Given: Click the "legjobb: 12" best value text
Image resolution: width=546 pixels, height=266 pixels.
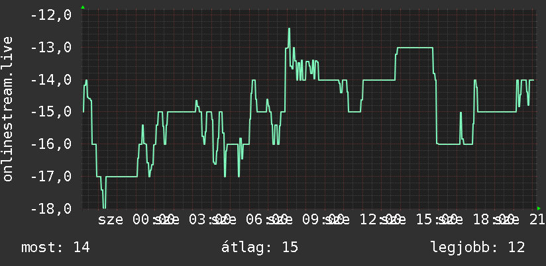Looking at the screenshot, I should [x=478, y=247].
